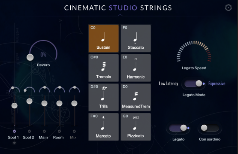
Task: Toggle the Mix mic power button
Action: (74, 131)
